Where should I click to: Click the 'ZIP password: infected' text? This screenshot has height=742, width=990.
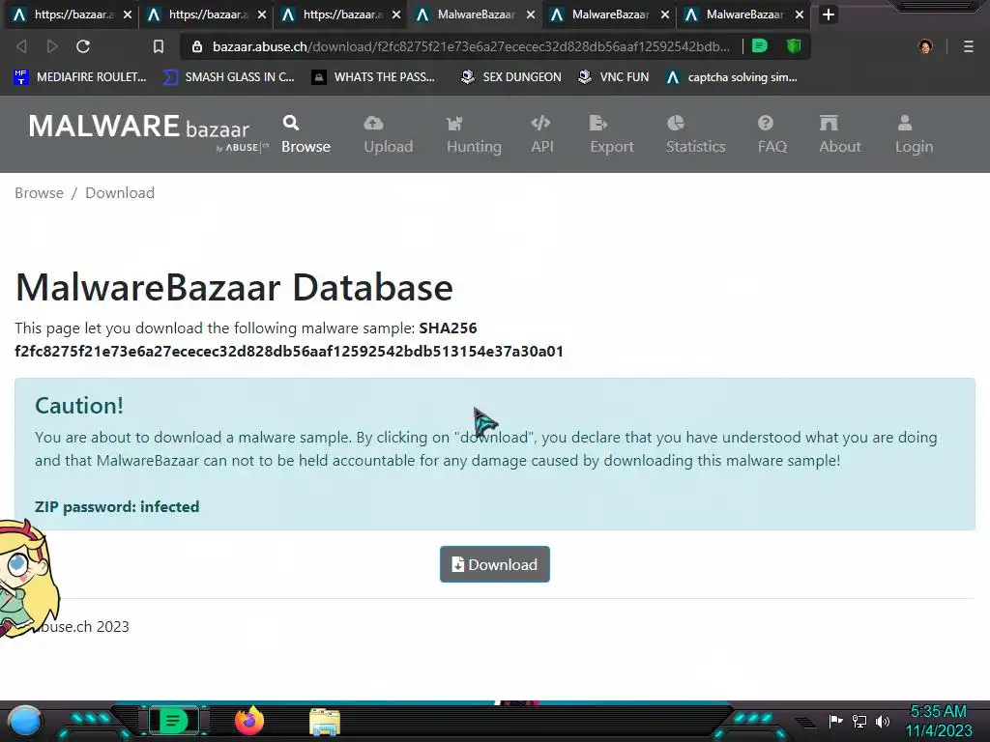(117, 506)
